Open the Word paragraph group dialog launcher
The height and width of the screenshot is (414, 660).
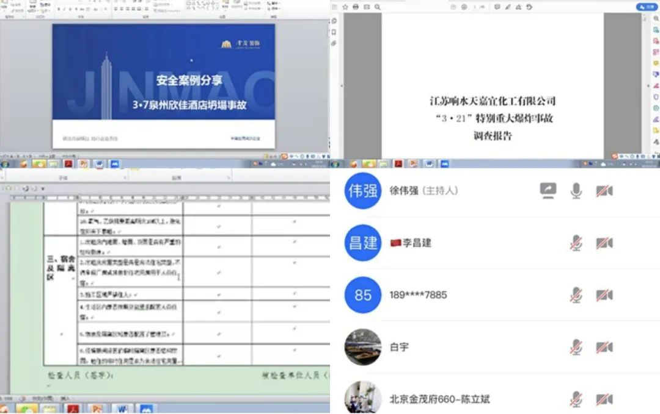coord(229,178)
